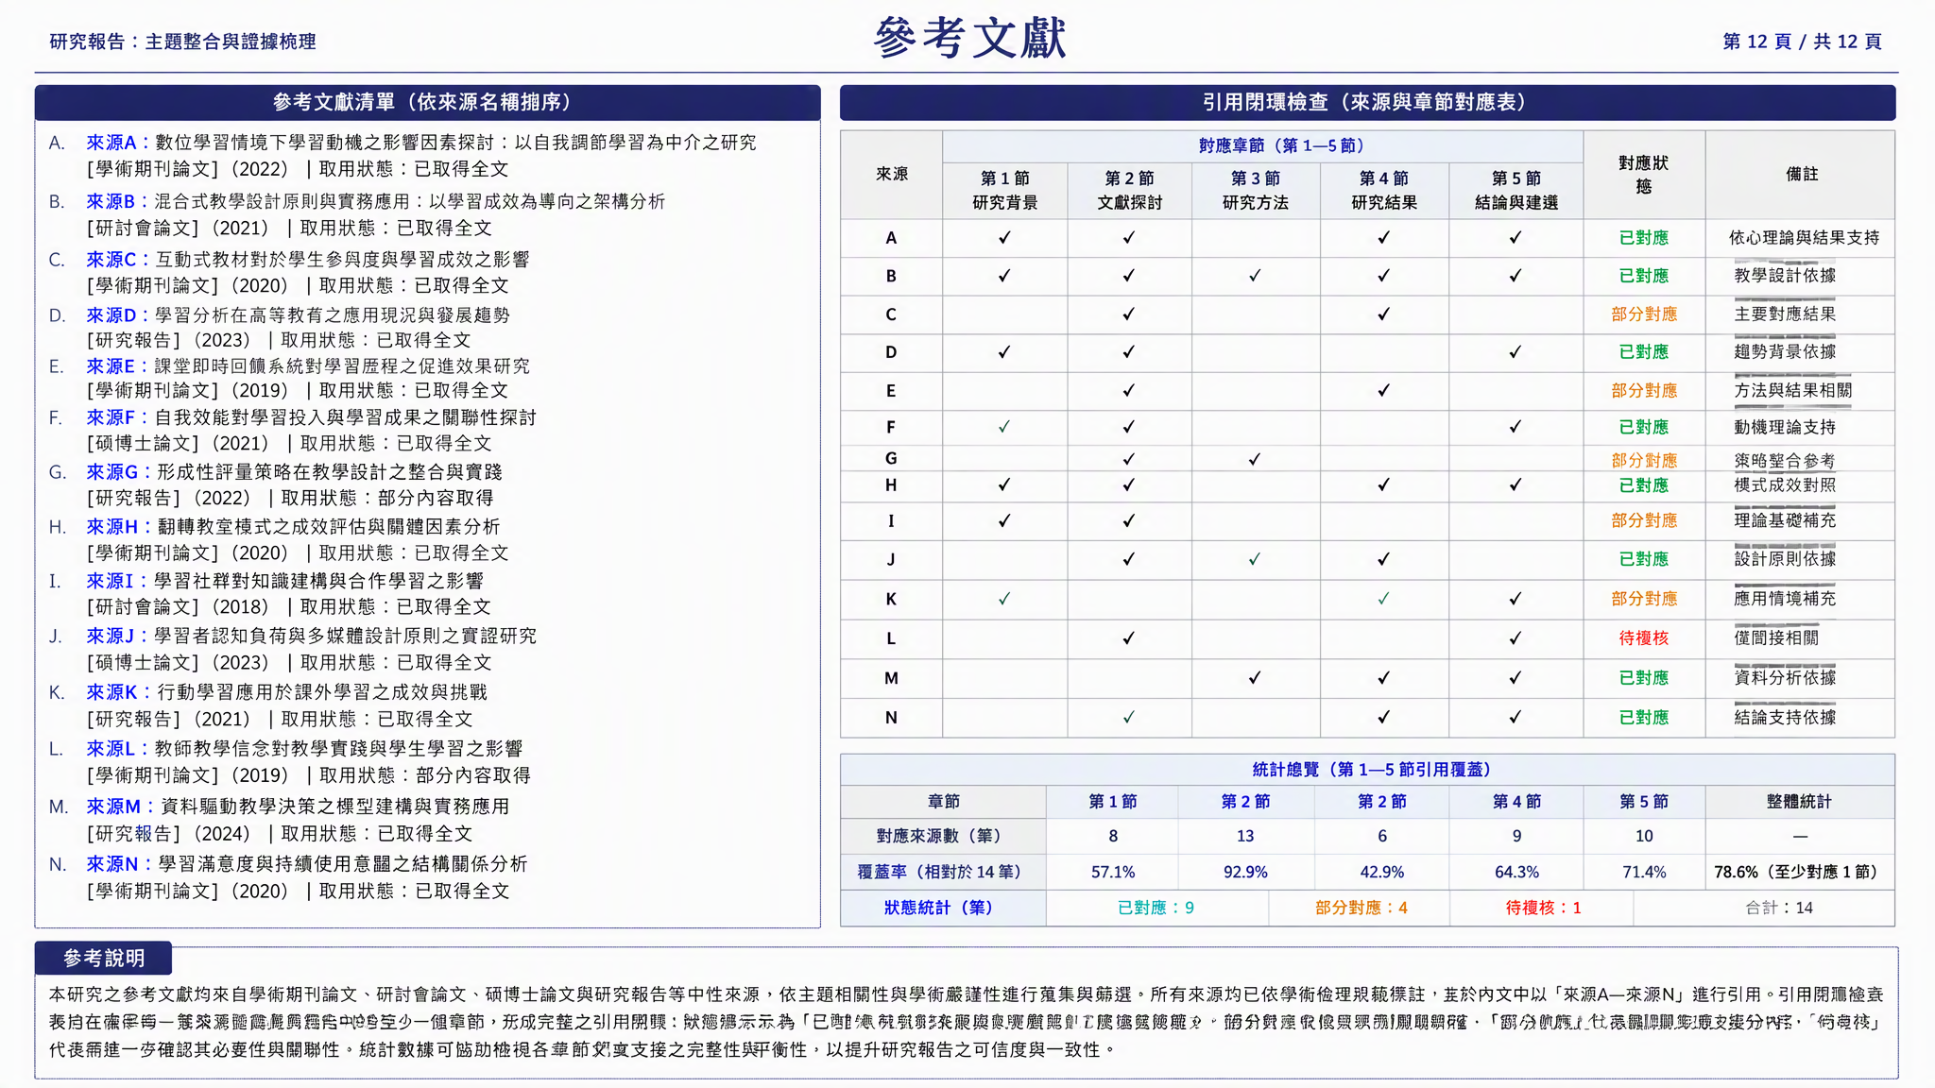Select the 參考說明 section tab label
Image resolution: width=1935 pixels, height=1088 pixels.
(x=104, y=958)
